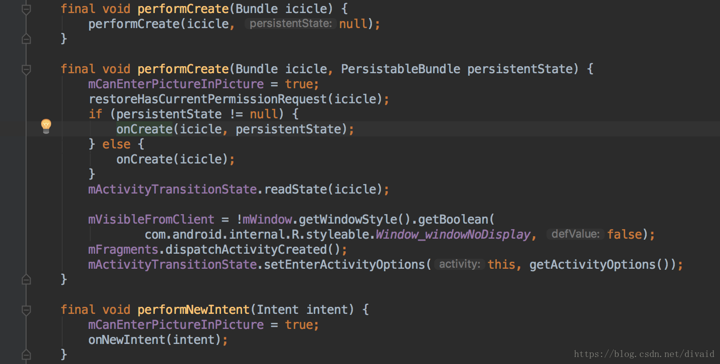Click the onNewIntent(intent) call

click(x=155, y=339)
